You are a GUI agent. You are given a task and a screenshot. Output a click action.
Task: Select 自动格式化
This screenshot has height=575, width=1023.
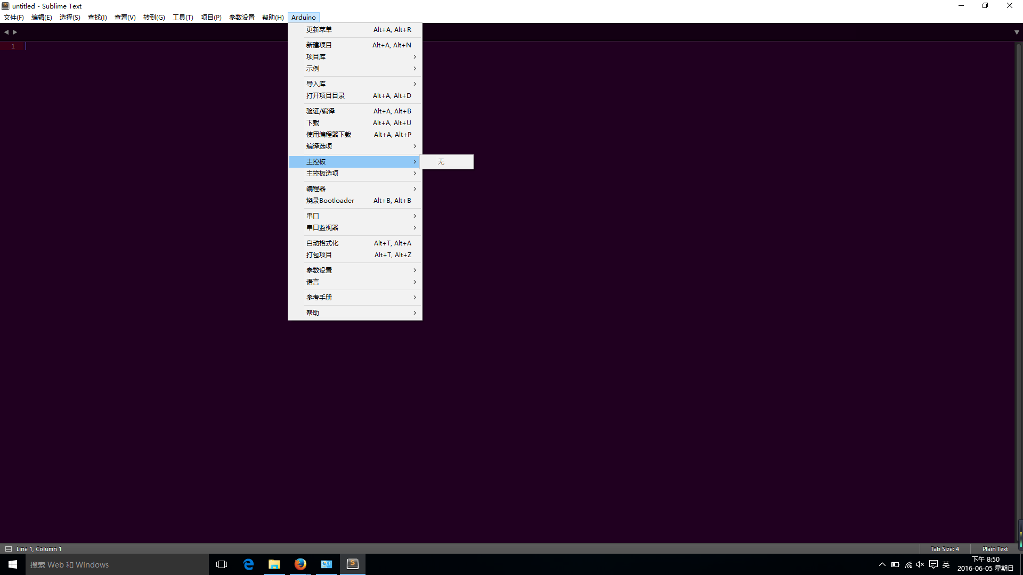point(355,243)
